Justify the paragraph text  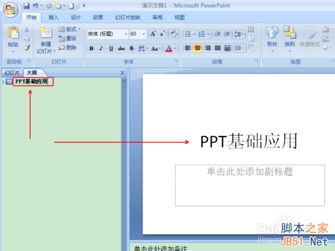pyautogui.click(x=218, y=48)
